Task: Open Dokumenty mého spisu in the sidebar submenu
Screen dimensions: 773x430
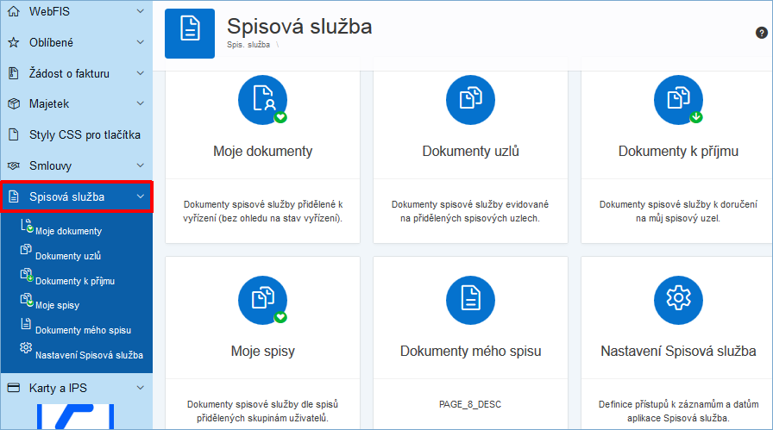Action: [84, 330]
